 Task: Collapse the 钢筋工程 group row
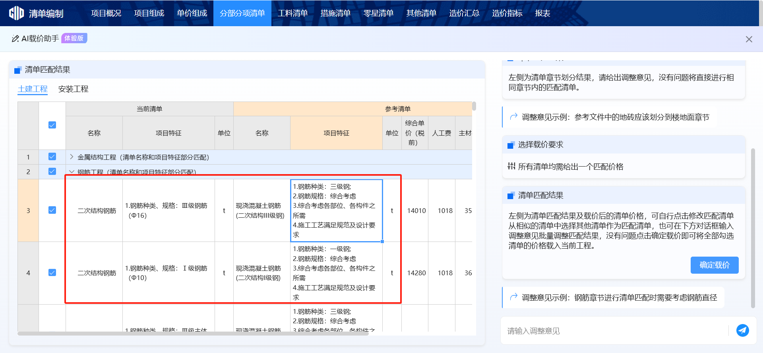[72, 172]
